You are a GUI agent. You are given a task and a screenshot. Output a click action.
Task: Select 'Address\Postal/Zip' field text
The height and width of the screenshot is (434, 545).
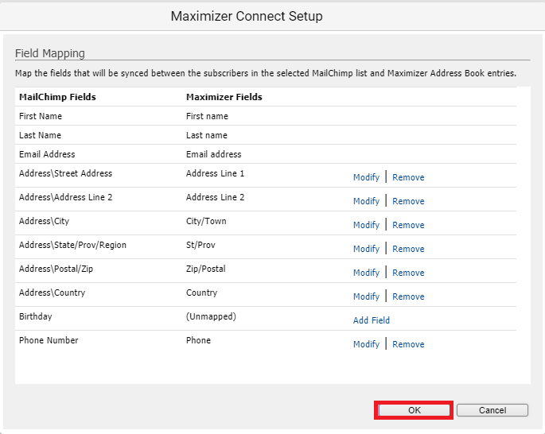[x=56, y=269]
